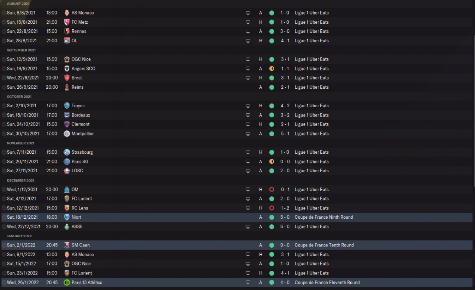
Task: Click the played tick beside Sun, 8/8/2021
Action: [4, 13]
